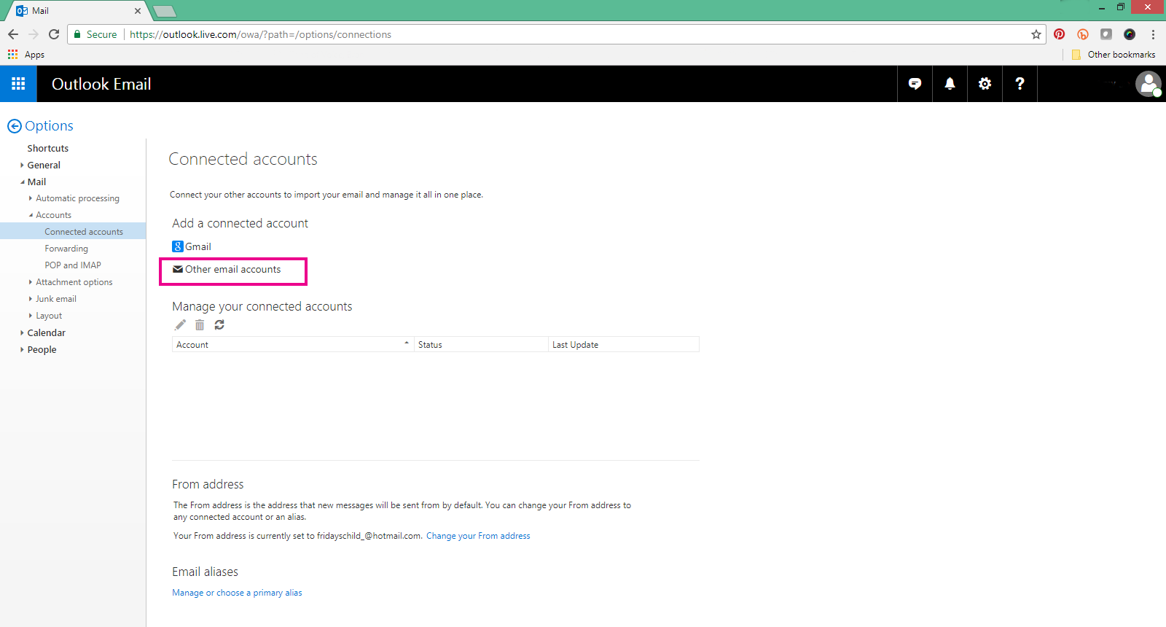Image resolution: width=1166 pixels, height=627 pixels.
Task: Open the Skype chat icon in header
Action: click(x=915, y=84)
